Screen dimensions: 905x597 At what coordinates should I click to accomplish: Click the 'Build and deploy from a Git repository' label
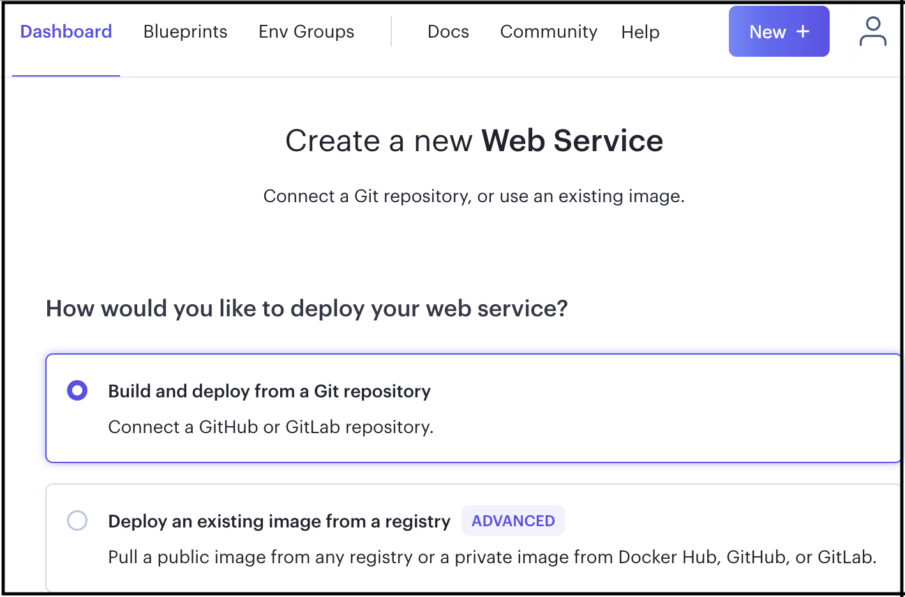pyautogui.click(x=269, y=391)
